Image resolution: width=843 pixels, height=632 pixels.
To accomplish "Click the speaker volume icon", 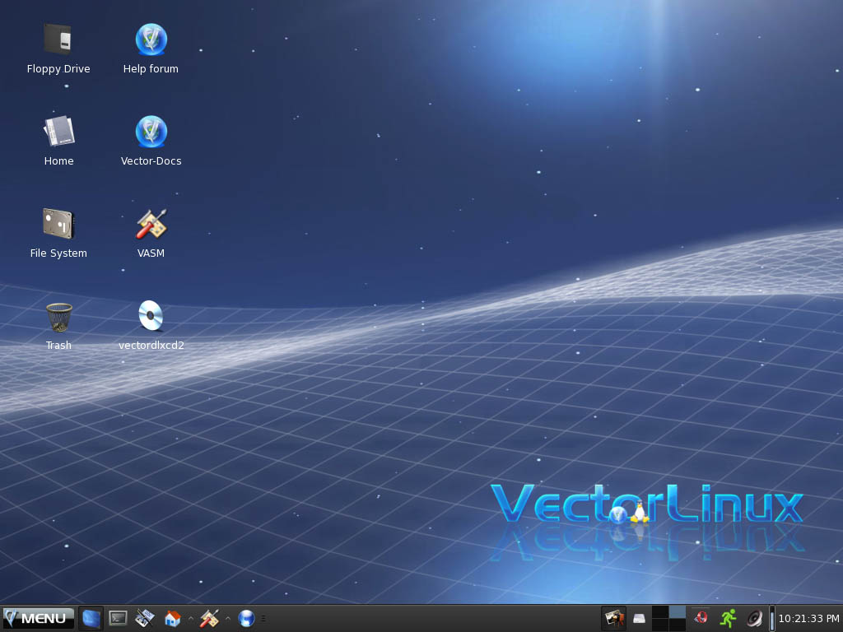I will [755, 619].
